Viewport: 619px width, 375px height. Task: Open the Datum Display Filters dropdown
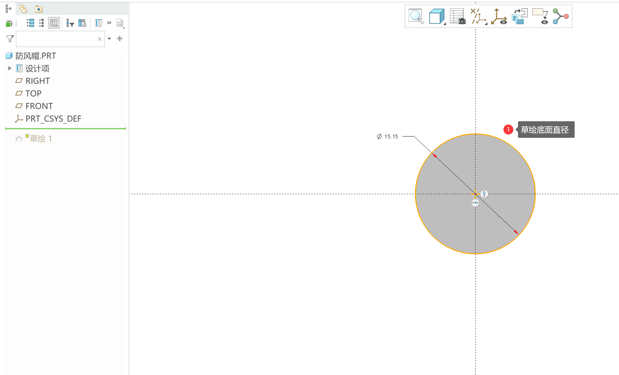[x=479, y=16]
